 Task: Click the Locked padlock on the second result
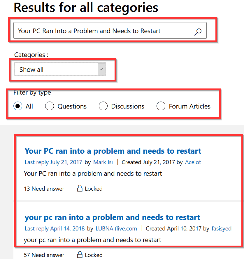point(79,255)
